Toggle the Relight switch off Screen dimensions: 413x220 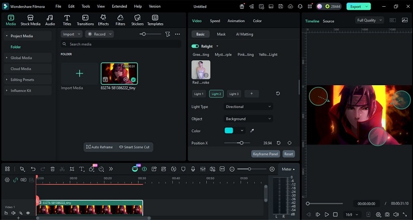pos(195,46)
